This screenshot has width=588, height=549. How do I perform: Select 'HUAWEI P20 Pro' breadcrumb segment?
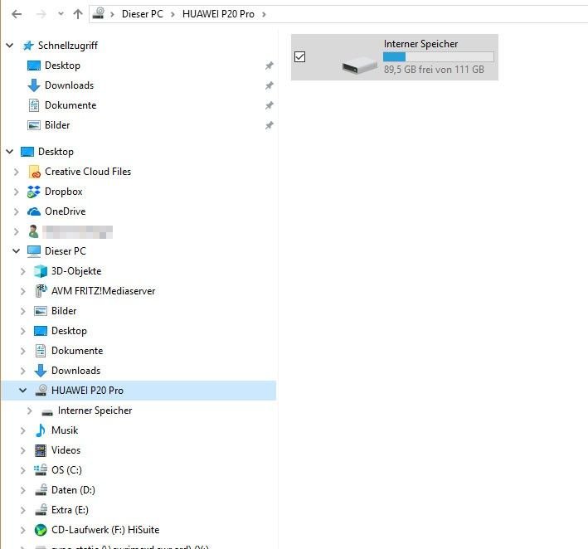pyautogui.click(x=218, y=14)
